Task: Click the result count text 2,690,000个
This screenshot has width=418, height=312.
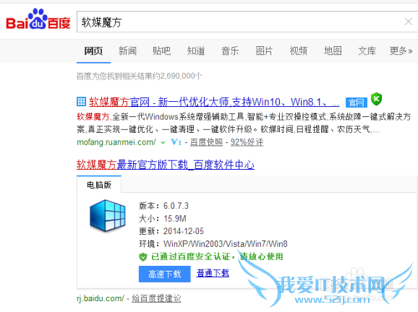Action: [x=181, y=76]
